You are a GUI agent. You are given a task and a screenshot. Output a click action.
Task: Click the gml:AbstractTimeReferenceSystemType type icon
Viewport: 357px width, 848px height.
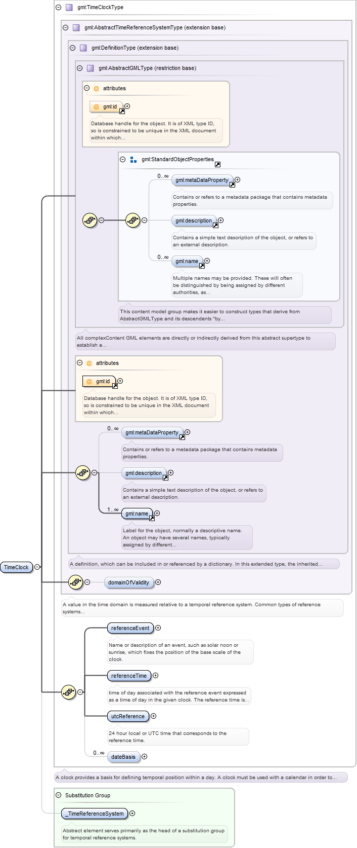pyautogui.click(x=76, y=28)
